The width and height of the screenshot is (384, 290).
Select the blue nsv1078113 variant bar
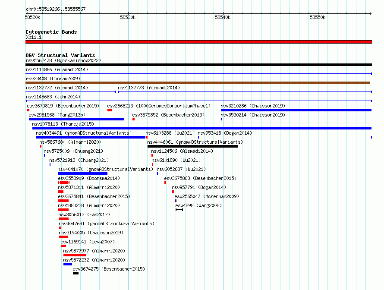click(x=202, y=128)
